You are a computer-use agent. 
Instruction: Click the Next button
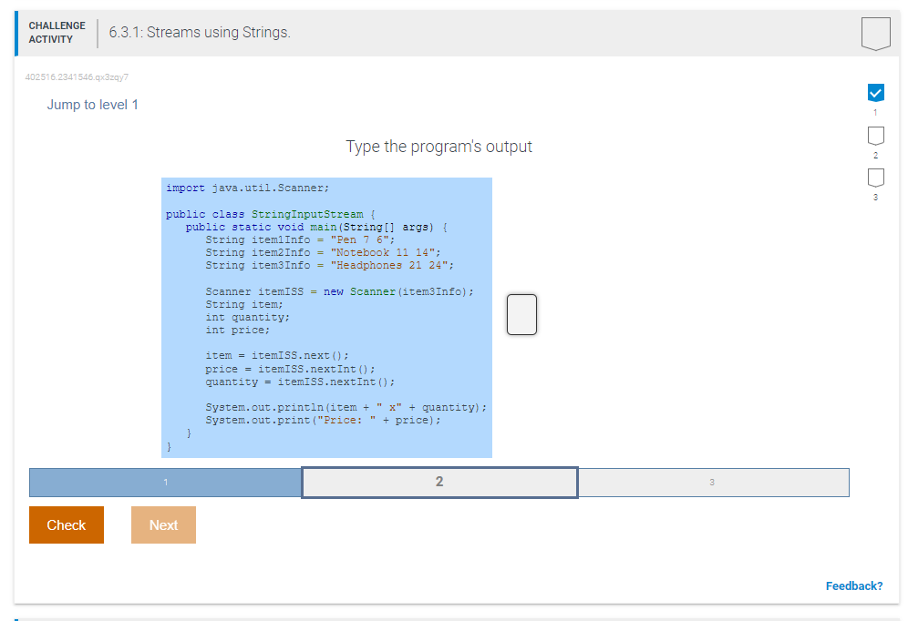[163, 524]
